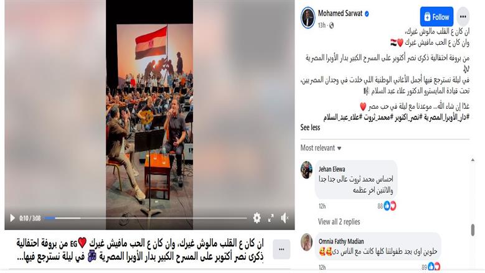Image resolution: width=485 pixels, height=273 pixels.
Task: Open Mohamed Sarwat profile picture
Action: (x=308, y=17)
